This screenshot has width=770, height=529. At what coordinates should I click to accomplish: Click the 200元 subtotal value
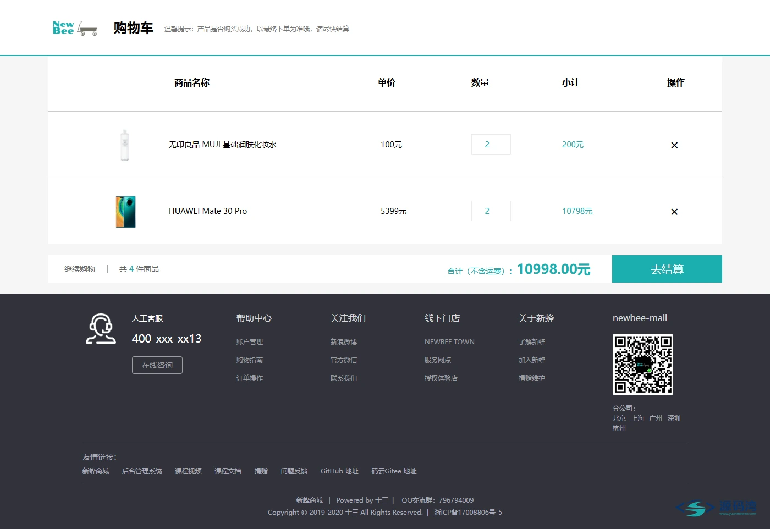[573, 145]
